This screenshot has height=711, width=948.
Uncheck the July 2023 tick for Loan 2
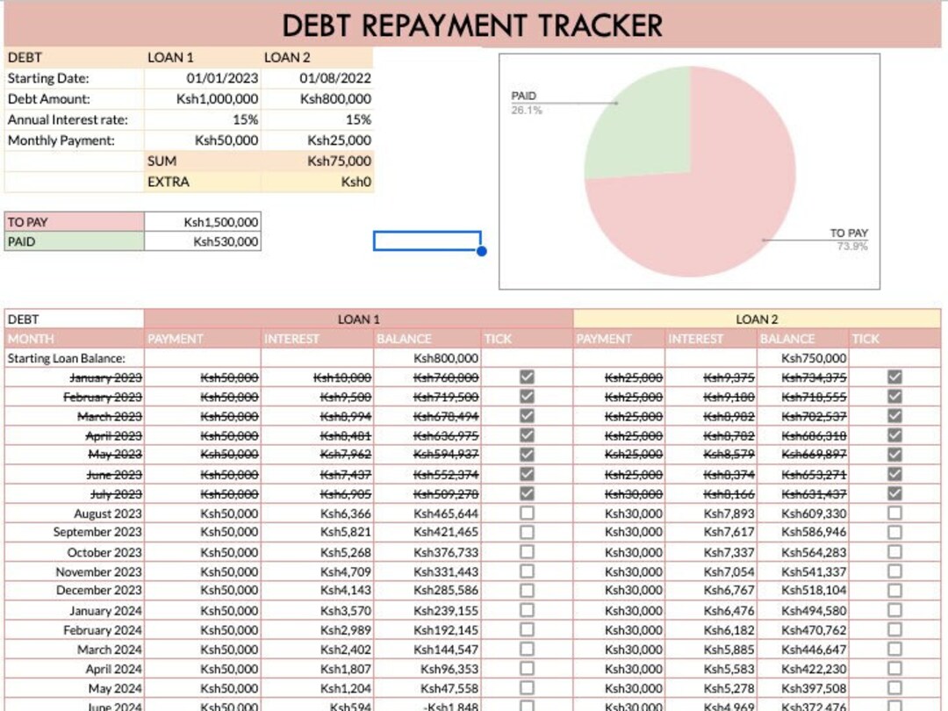[x=894, y=493]
